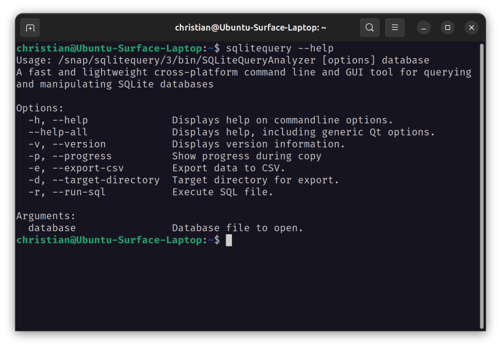Screen dimensions: 501x348
Task: Click the 'database' argument name
Action: tap(52, 228)
